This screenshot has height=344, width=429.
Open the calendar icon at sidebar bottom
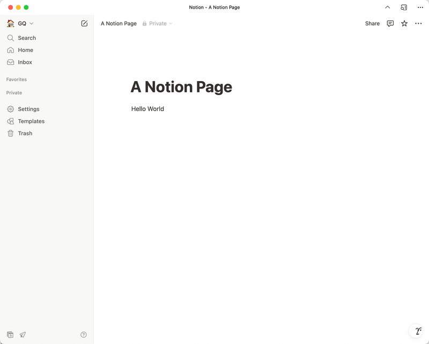coord(10,334)
